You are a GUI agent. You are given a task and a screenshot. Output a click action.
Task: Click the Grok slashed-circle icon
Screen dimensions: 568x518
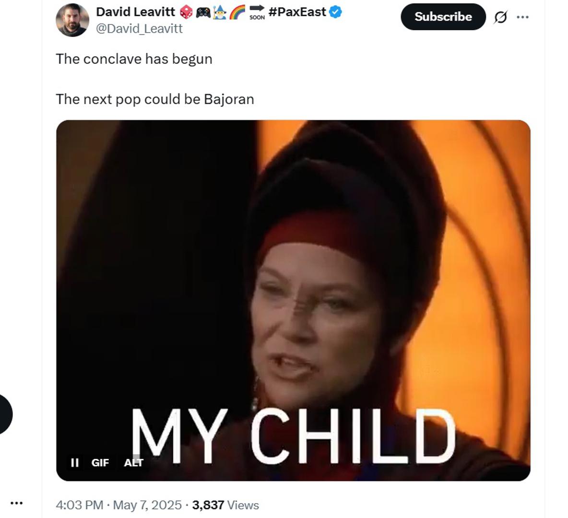tap(500, 17)
